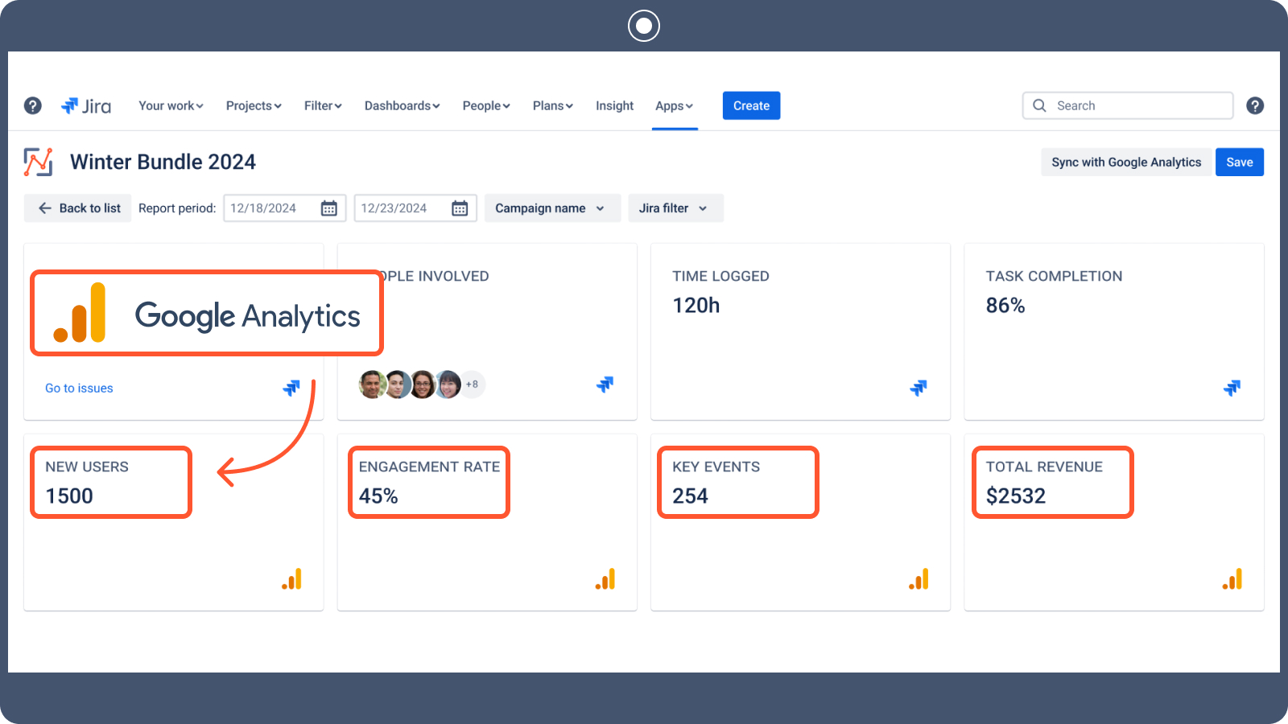Click the 120h time logged value
This screenshot has height=724, width=1288.
[x=696, y=306]
